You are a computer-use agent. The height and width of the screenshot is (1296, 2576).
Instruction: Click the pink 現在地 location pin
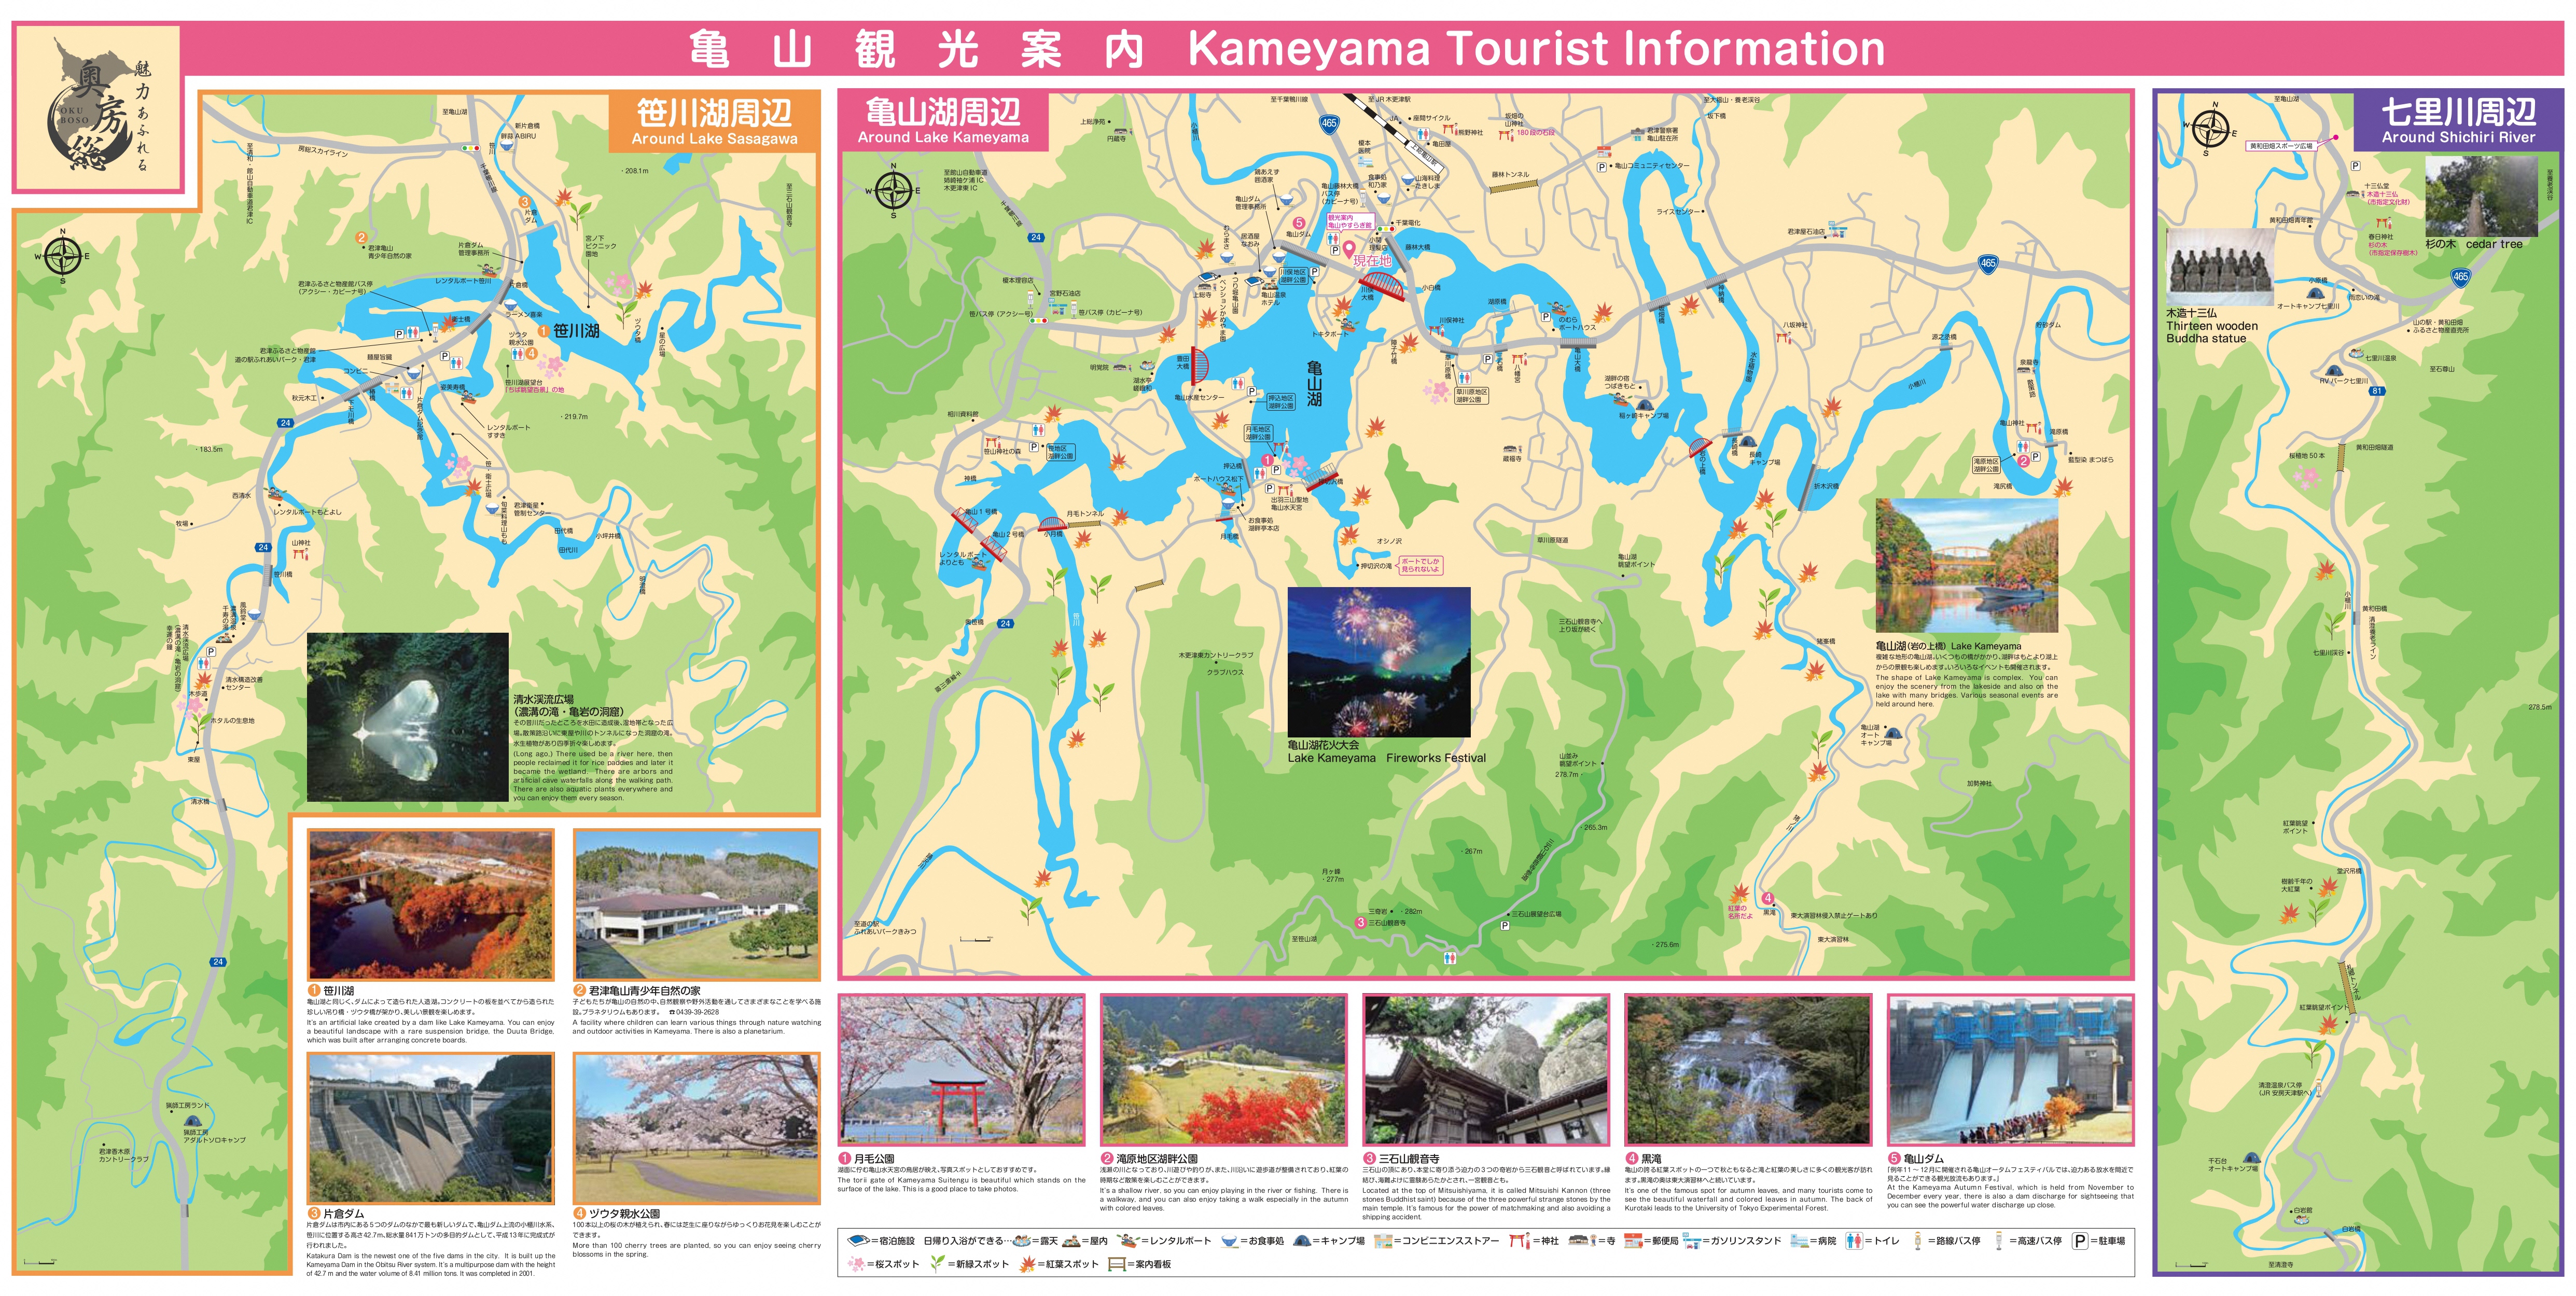(1349, 250)
